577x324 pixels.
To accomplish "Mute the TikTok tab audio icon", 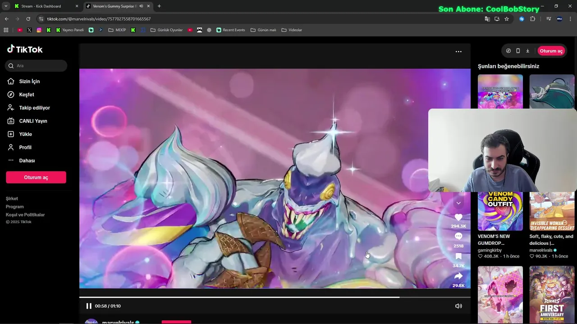I will click(141, 6).
